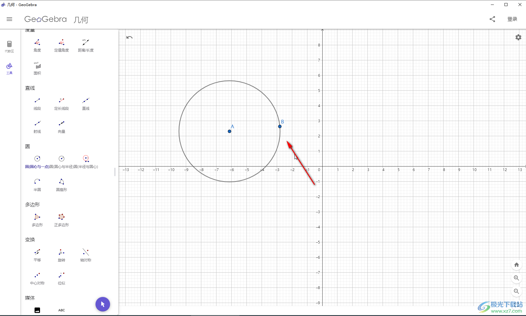
Task: Undo the last action
Action: tap(129, 37)
